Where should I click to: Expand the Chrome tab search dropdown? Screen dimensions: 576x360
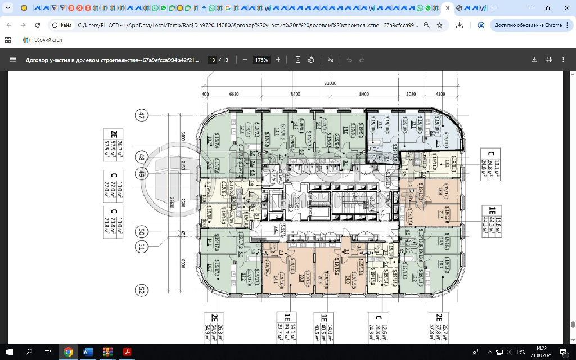click(x=8, y=8)
